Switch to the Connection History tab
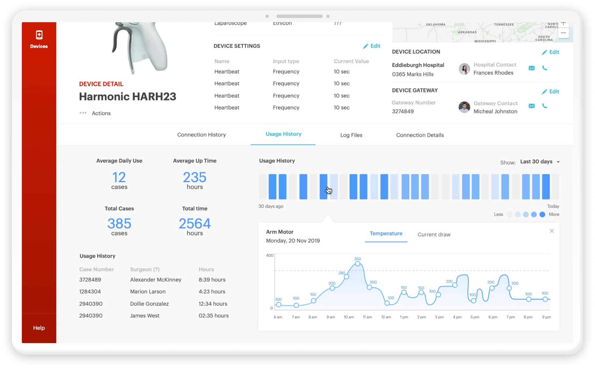The width and height of the screenshot is (595, 368). click(201, 135)
